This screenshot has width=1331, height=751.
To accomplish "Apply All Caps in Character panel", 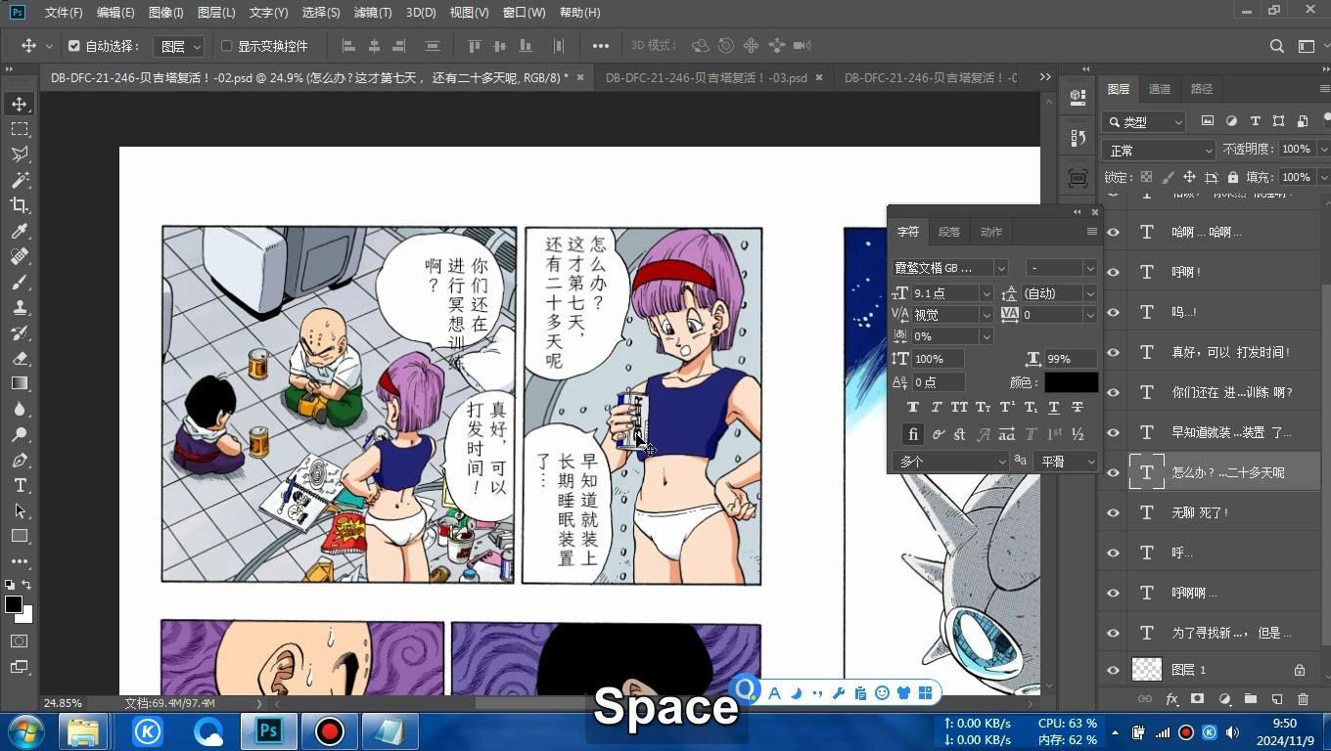I will click(x=960, y=408).
